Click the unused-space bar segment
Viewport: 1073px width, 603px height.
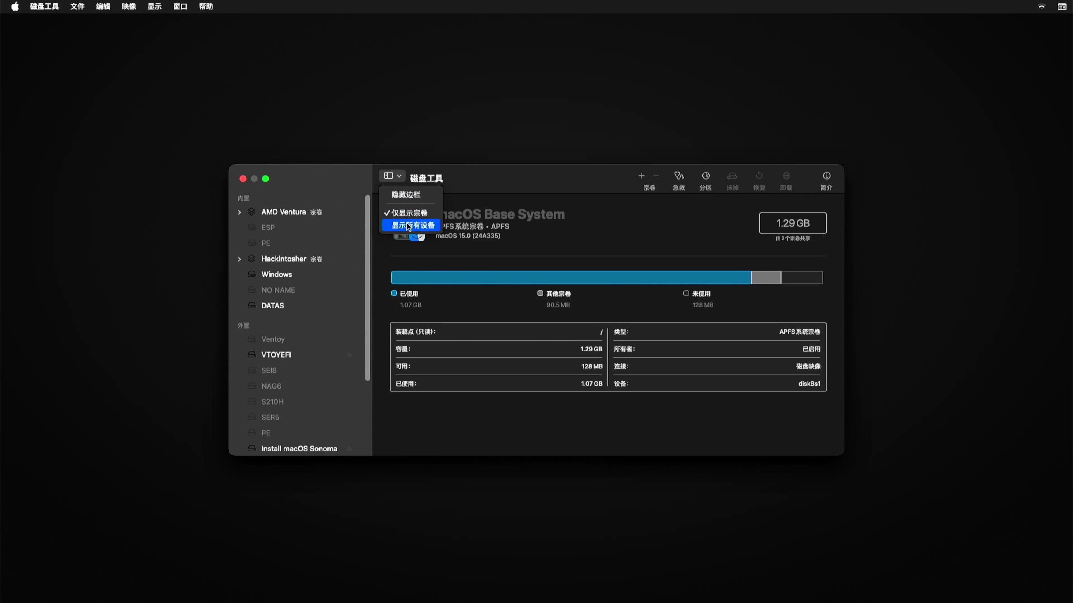[802, 277]
